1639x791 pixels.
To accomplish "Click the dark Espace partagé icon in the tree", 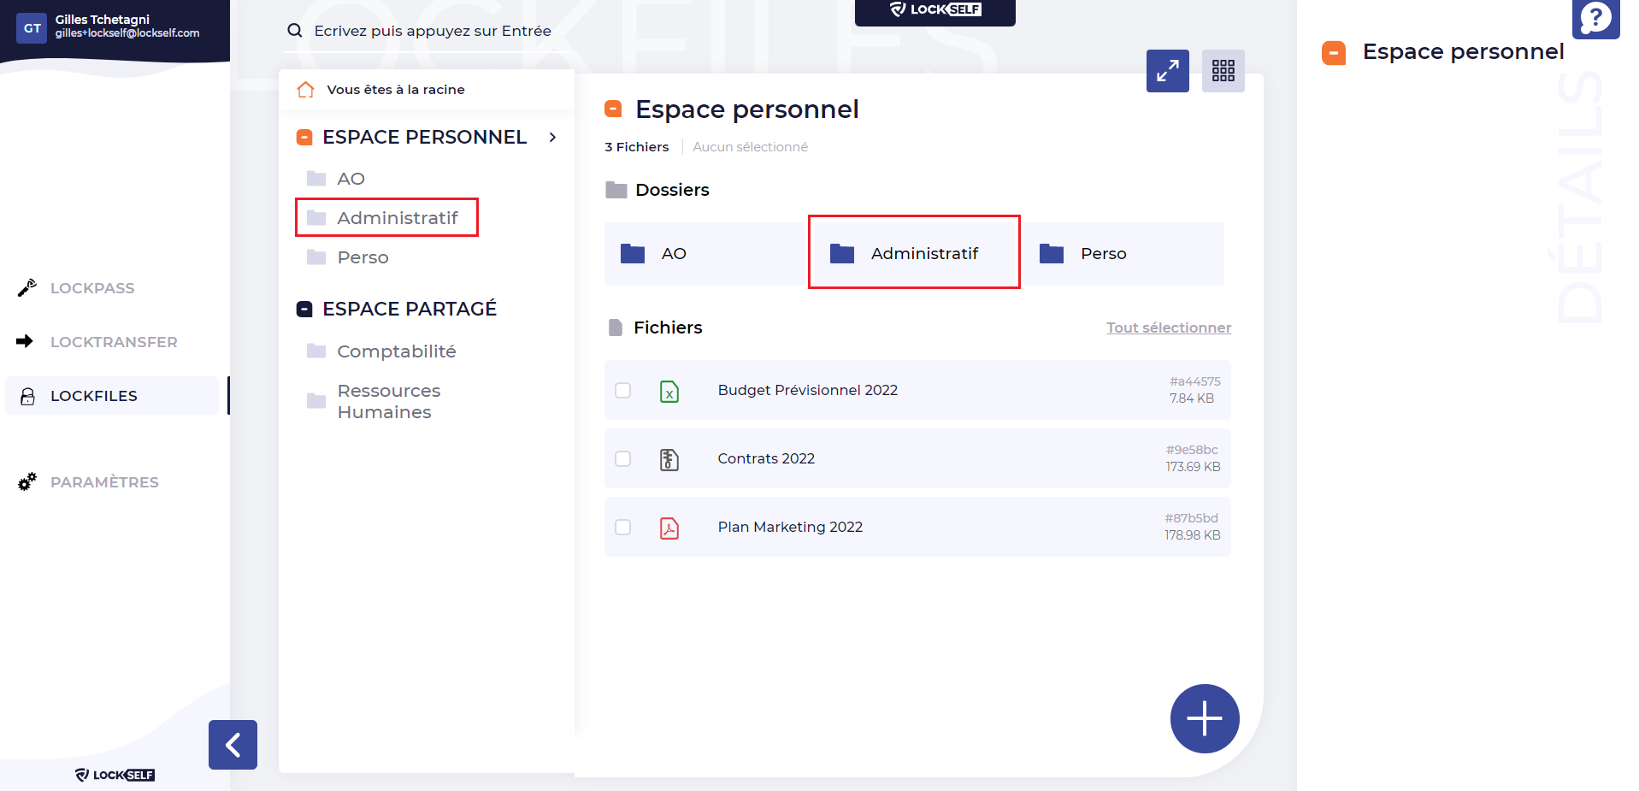I will pyautogui.click(x=304, y=309).
